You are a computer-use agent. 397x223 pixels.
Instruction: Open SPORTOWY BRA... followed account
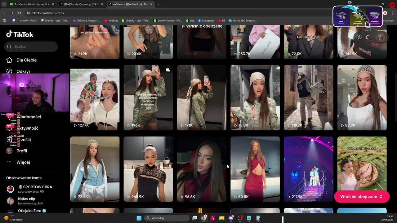[x=31, y=189]
